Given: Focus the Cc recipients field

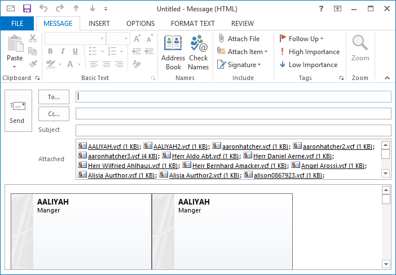Looking at the screenshot, I should click(x=234, y=114).
